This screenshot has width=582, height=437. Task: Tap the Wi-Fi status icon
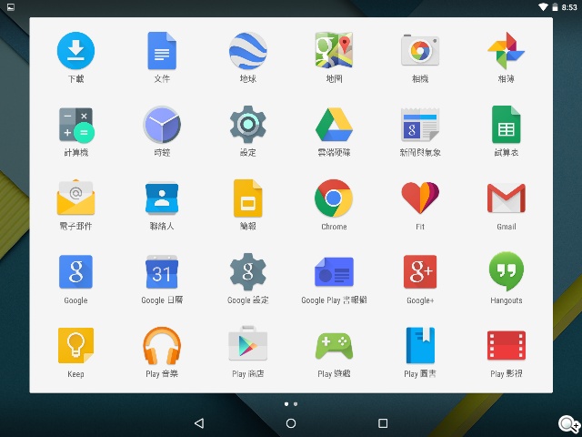(x=543, y=7)
